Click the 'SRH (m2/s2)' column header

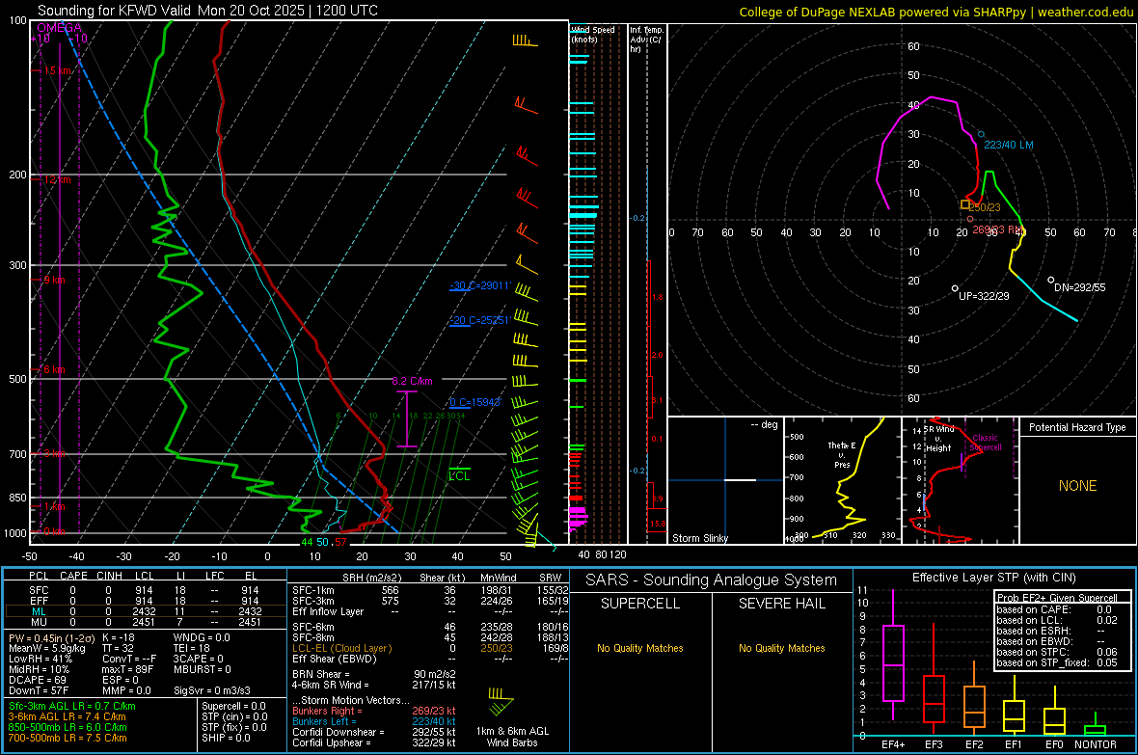tap(371, 578)
